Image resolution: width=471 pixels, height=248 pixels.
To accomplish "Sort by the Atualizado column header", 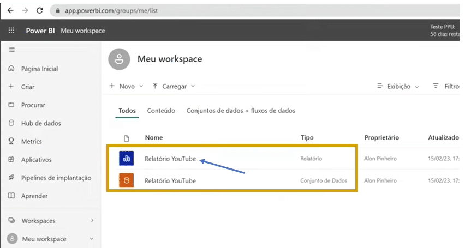I will [443, 137].
